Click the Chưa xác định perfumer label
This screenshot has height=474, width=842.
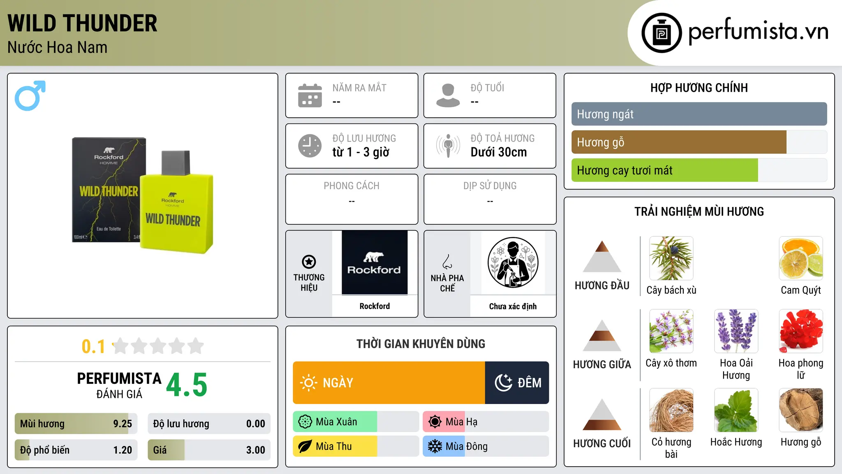[x=513, y=306]
